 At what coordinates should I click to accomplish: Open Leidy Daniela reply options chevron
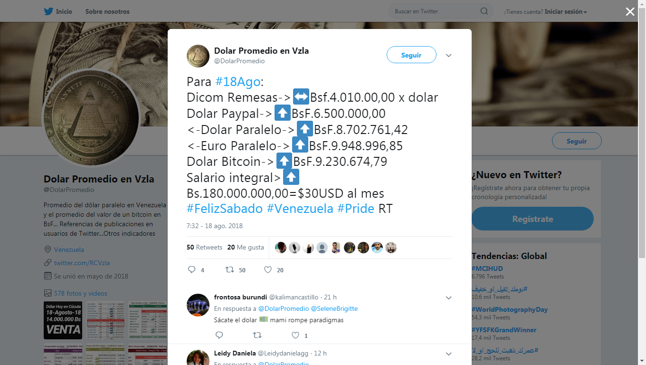click(448, 354)
